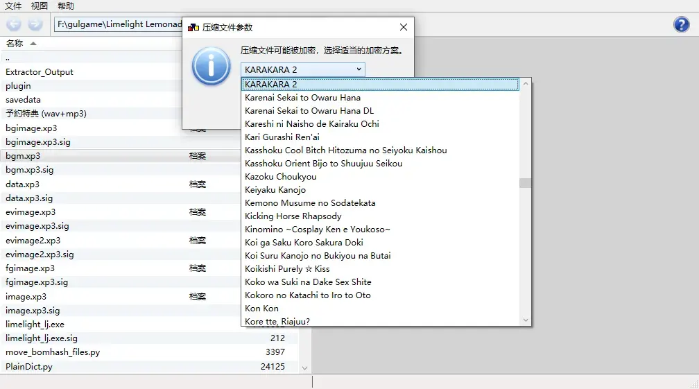The height and width of the screenshot is (389, 699).
Task: Click file list scroll down arrow
Action: coord(305,368)
